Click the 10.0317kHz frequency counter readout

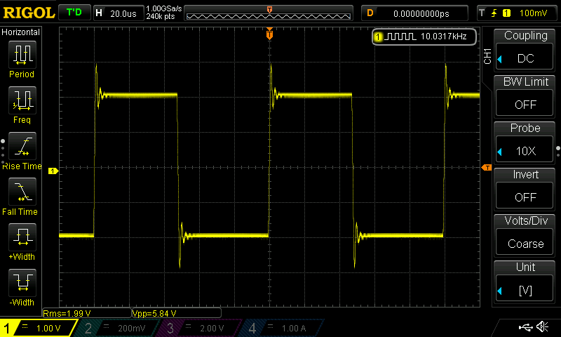425,36
